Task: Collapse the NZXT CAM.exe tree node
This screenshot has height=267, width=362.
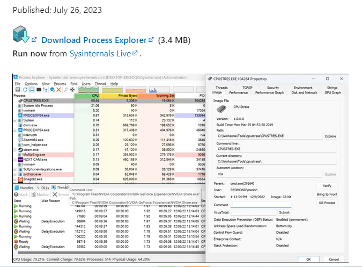Action: pos(15,160)
